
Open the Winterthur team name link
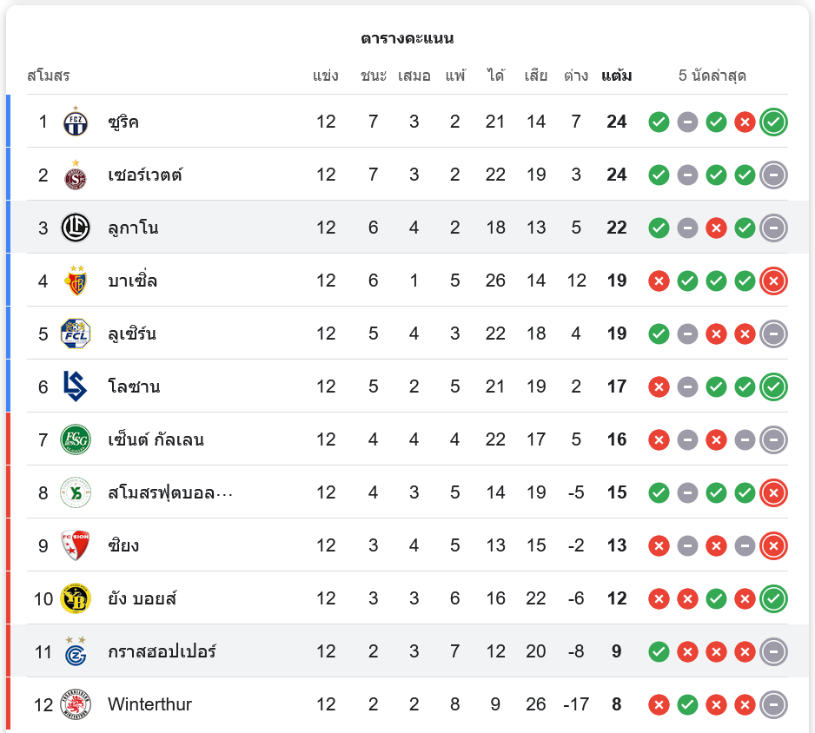pyautogui.click(x=149, y=704)
